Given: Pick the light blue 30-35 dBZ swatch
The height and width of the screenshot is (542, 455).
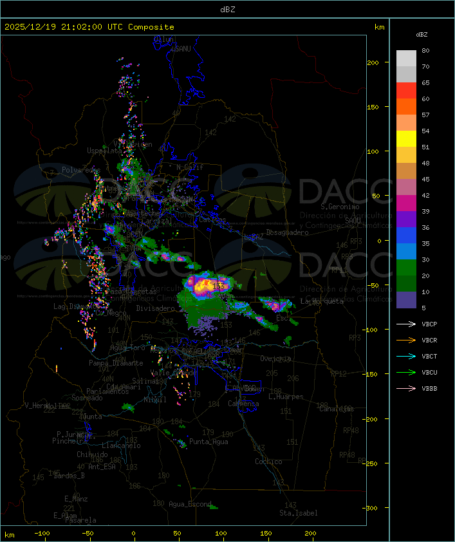Looking at the screenshot, I should [406, 251].
